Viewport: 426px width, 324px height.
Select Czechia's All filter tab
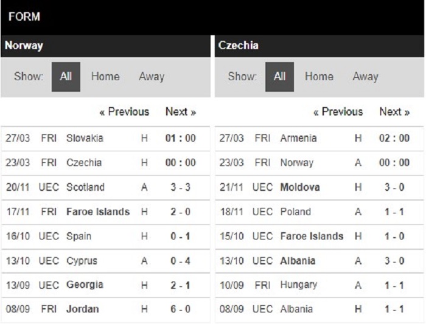pos(279,77)
